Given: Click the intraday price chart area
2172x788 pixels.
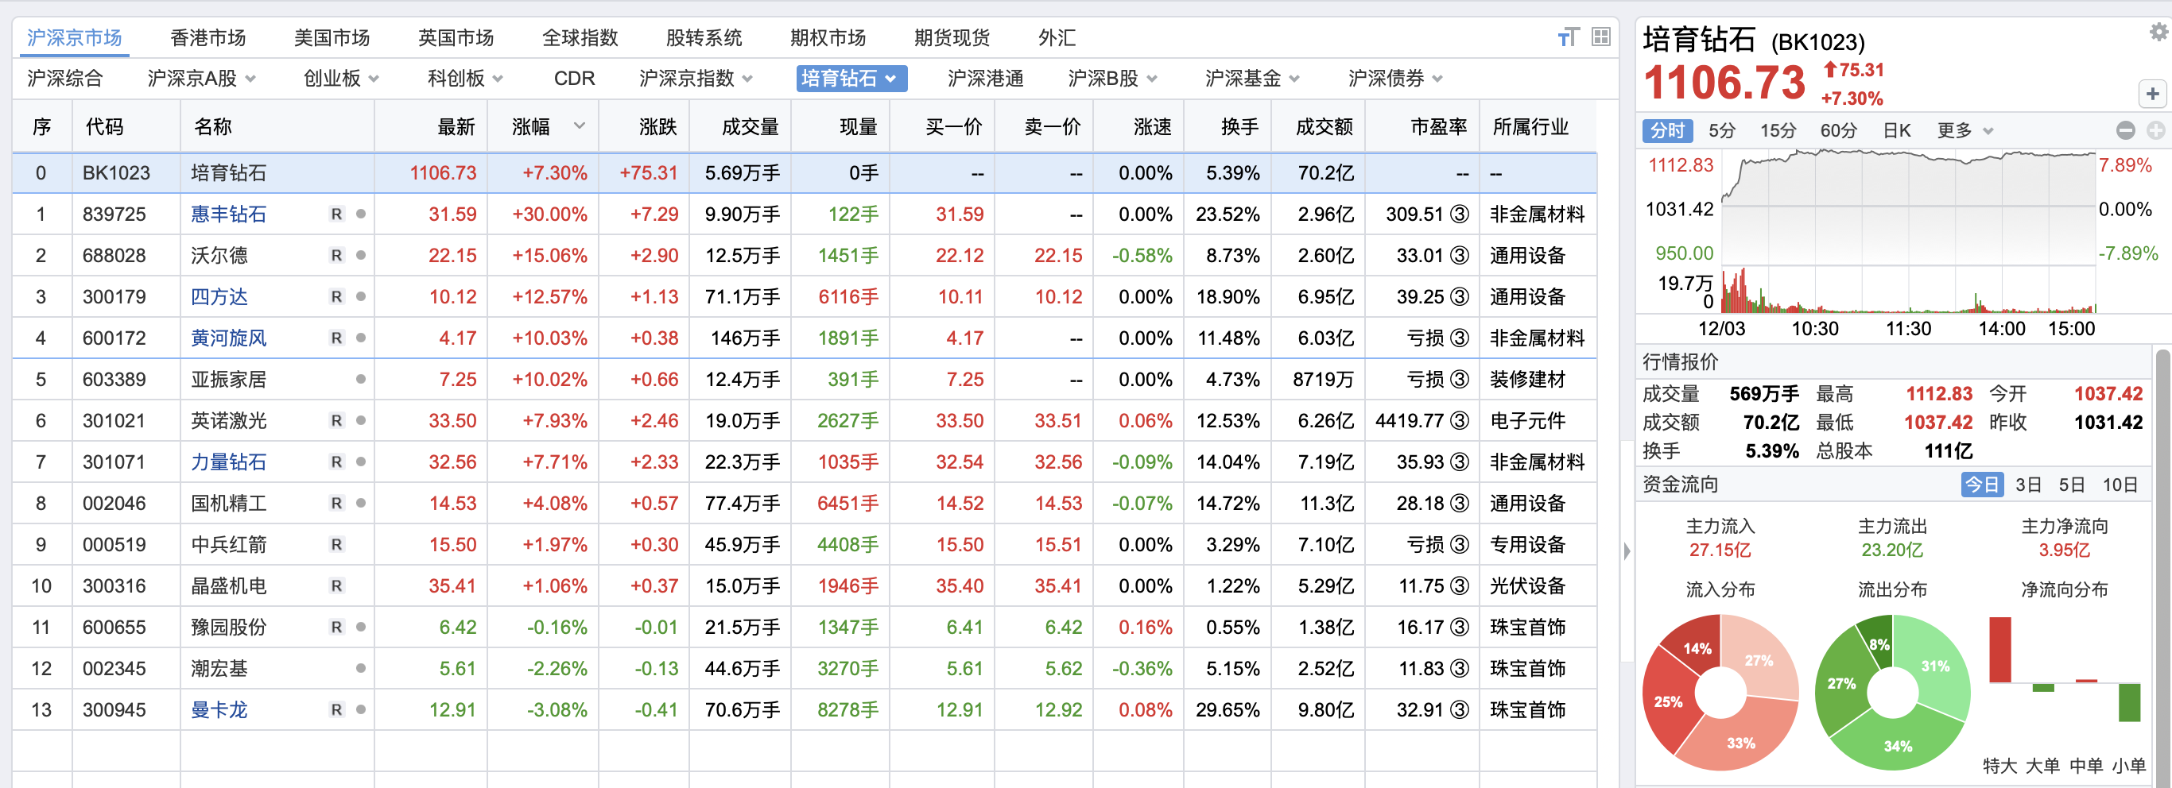Looking at the screenshot, I should pyautogui.click(x=1908, y=208).
